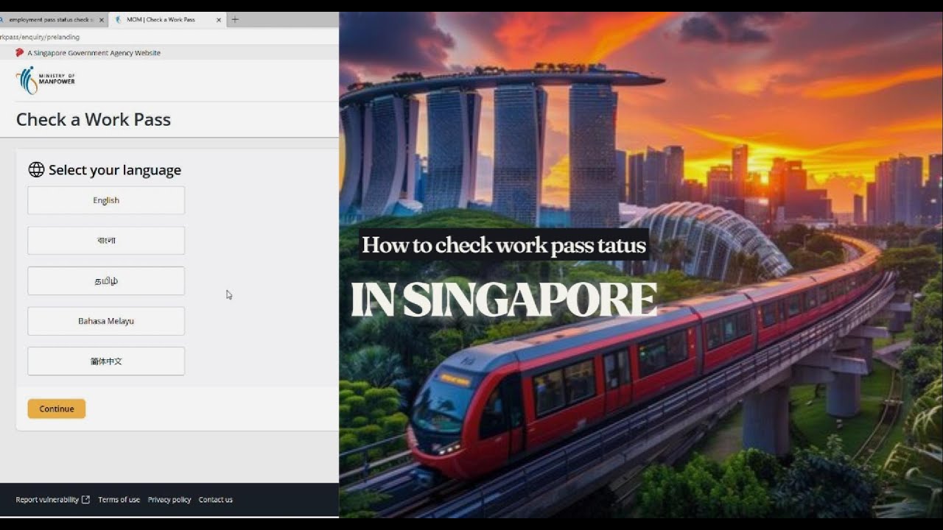The width and height of the screenshot is (943, 530).
Task: Click the external link icon beside Report vulnerability
Action: coord(85,500)
